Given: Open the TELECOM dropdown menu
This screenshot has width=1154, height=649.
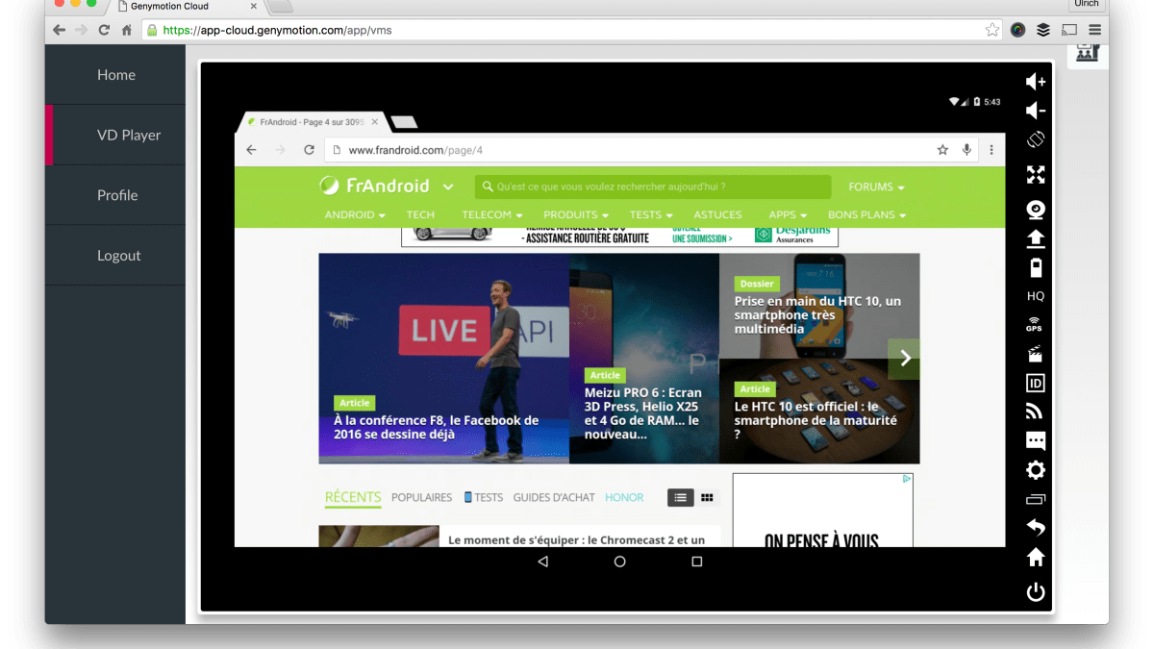Looking at the screenshot, I should (x=491, y=214).
